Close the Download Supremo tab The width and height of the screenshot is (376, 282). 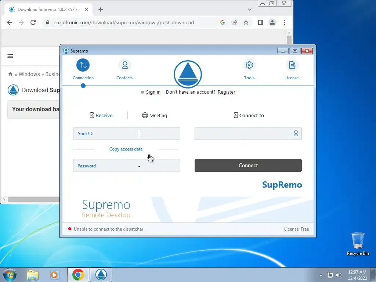pyautogui.click(x=87, y=10)
